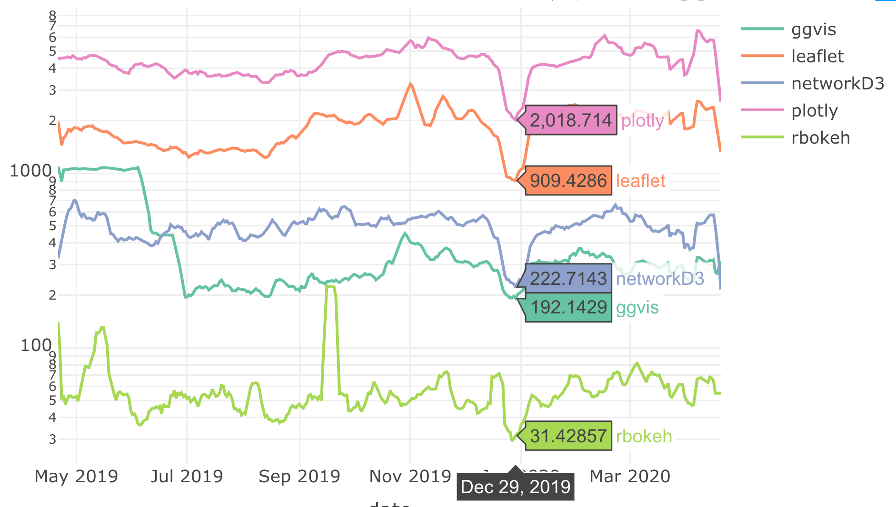Click the pink 2,018.714 hover label
The height and width of the screenshot is (507, 896).
[570, 120]
